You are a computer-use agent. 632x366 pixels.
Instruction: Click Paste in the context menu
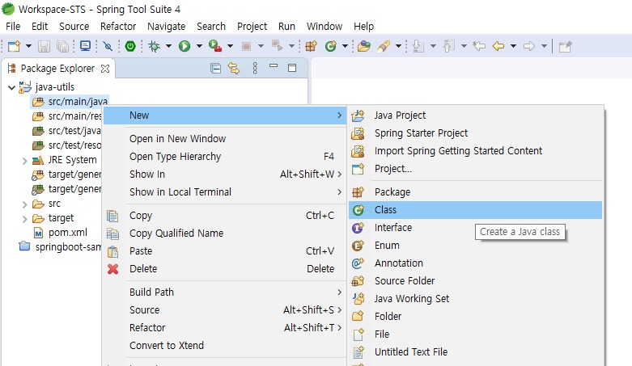(x=225, y=250)
